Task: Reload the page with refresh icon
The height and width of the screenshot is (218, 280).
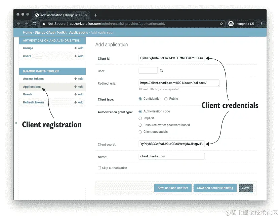Action: coord(34,24)
